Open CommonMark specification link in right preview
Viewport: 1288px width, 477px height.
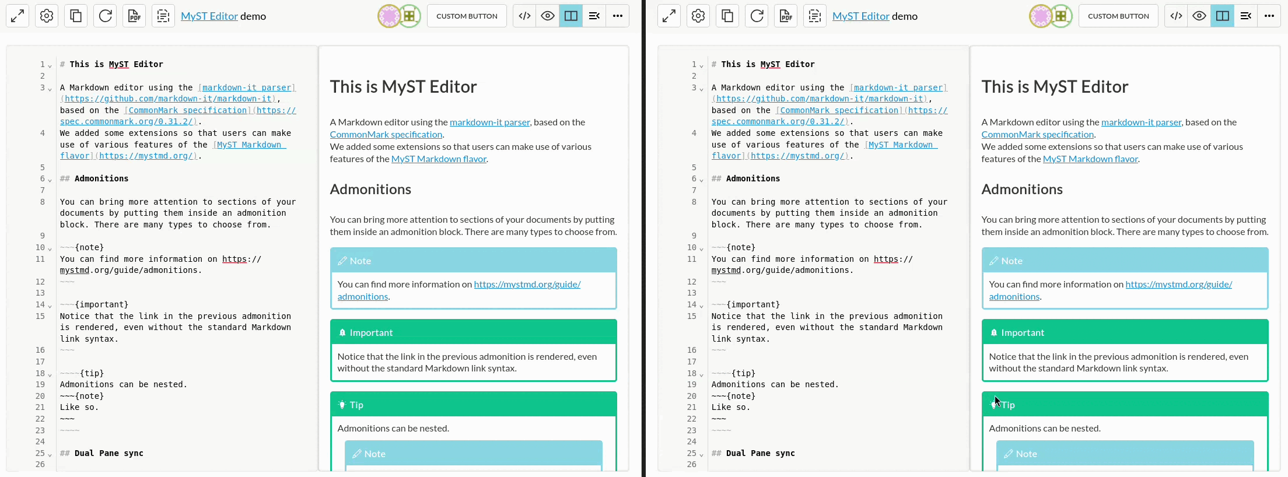coord(1037,135)
